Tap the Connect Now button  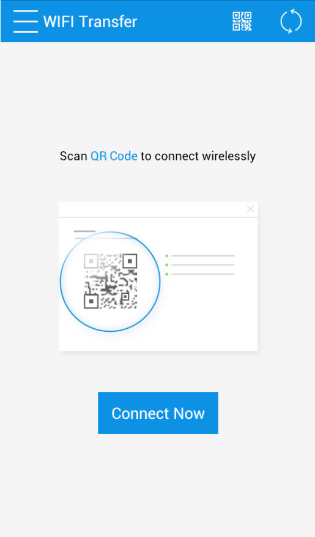pos(158,413)
